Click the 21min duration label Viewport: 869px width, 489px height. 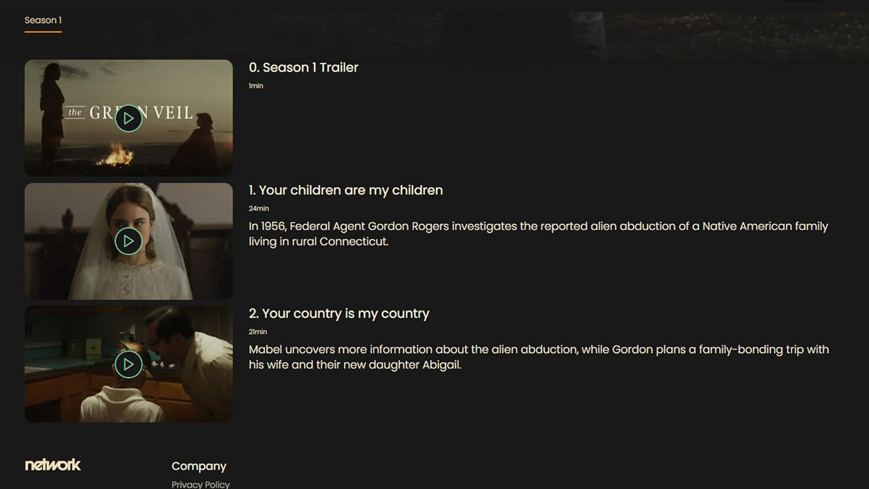coord(258,332)
